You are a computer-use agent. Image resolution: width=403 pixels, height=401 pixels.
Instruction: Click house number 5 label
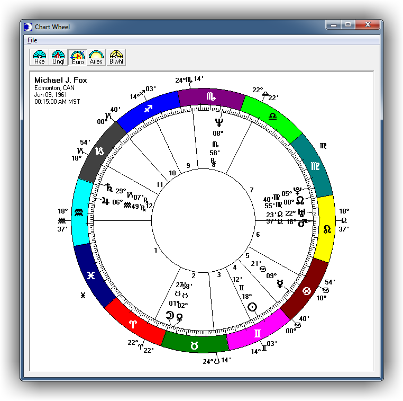[248, 255]
